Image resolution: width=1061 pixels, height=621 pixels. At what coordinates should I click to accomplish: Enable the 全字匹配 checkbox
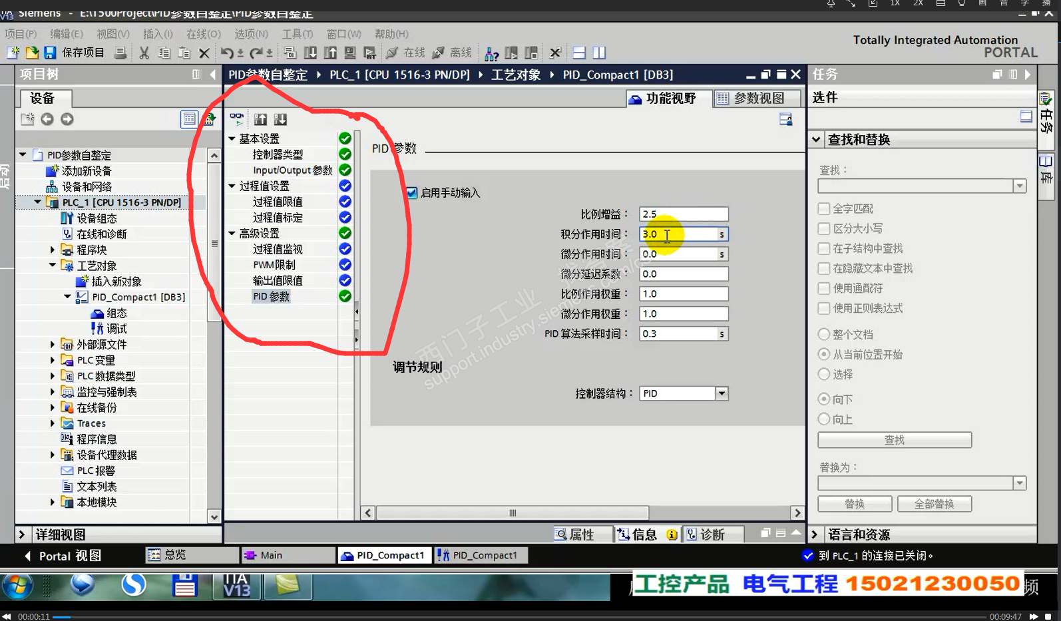(x=824, y=209)
